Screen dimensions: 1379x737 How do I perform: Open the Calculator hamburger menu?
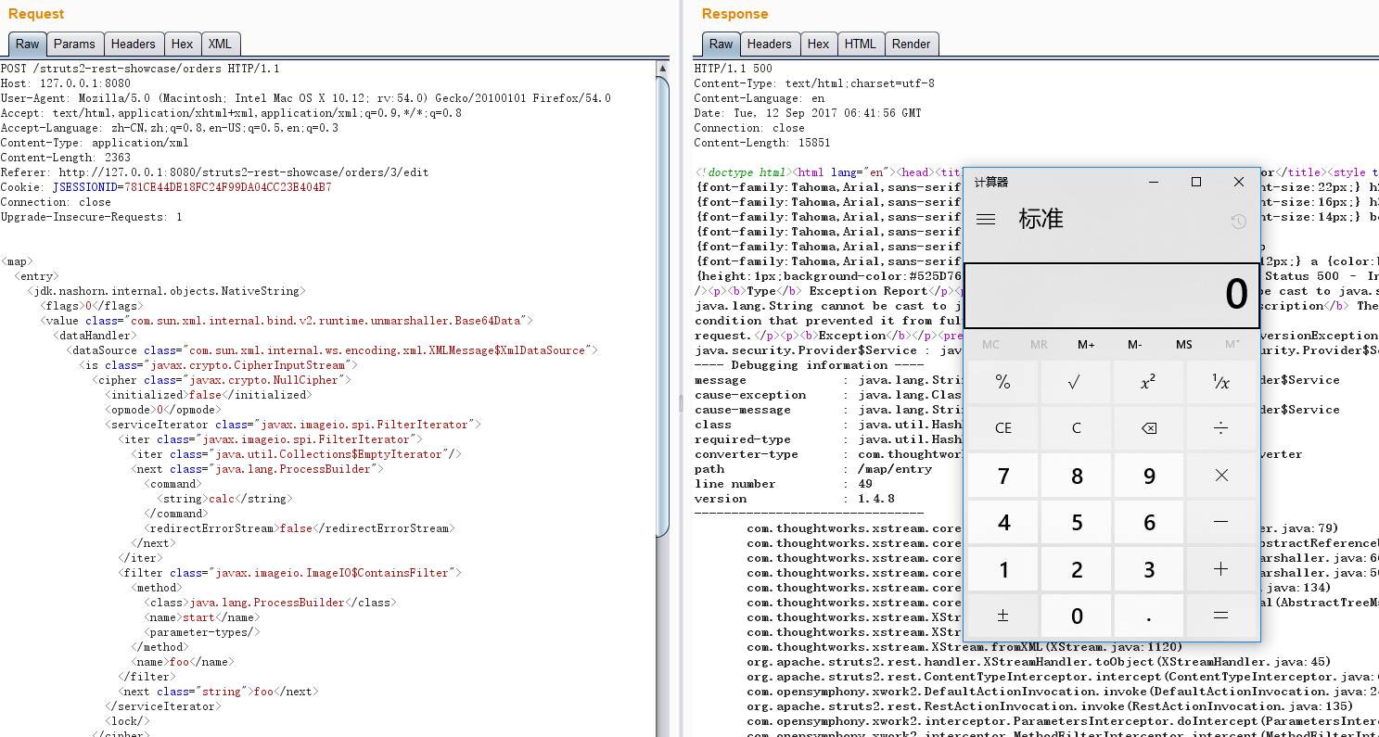point(986,220)
